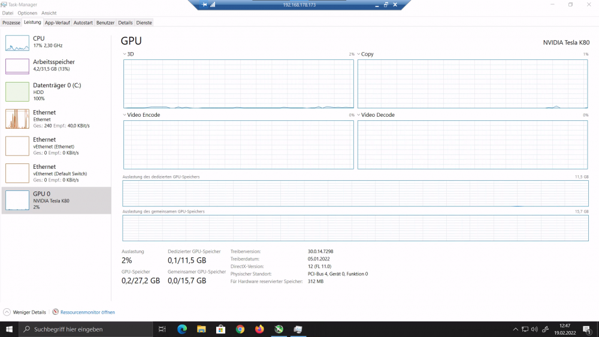This screenshot has height=337, width=599.
Task: Click the dedicated GPU memory graph
Action: click(x=355, y=193)
